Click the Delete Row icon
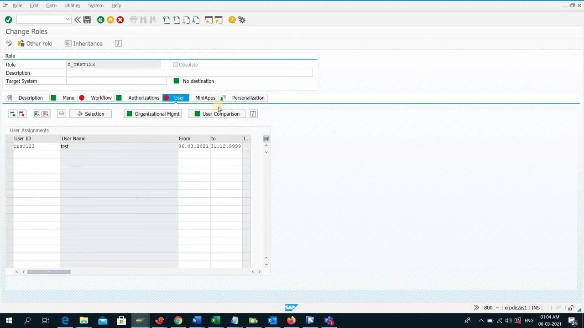This screenshot has height=328, width=584. coord(21,114)
